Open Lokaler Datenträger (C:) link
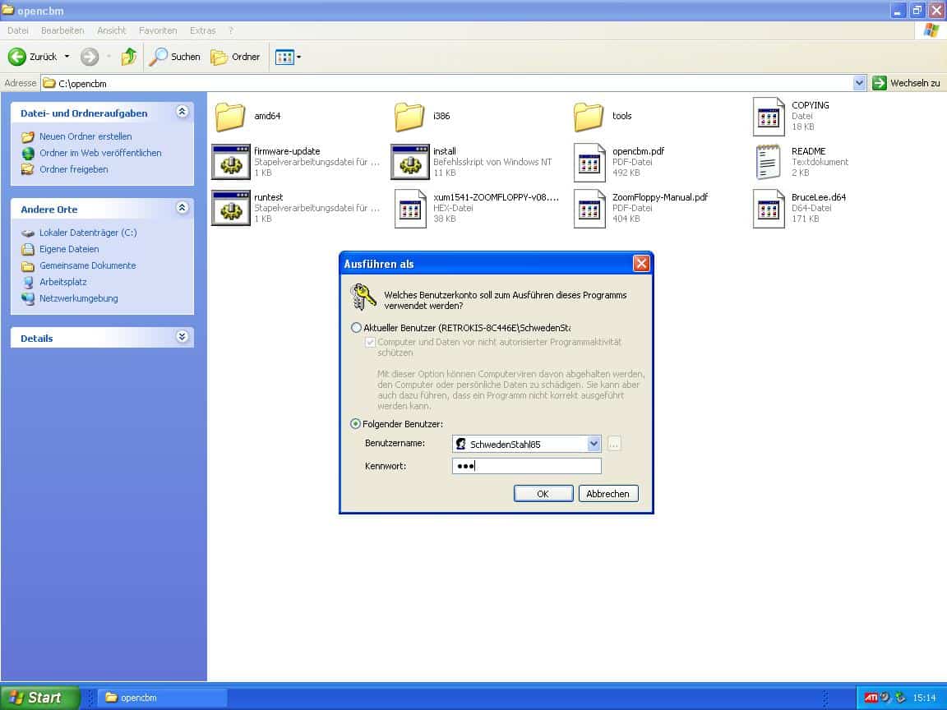The width and height of the screenshot is (947, 710). pyautogui.click(x=88, y=233)
